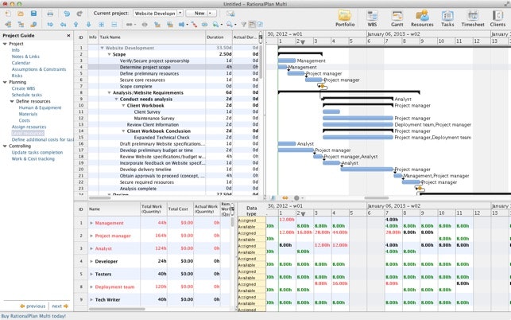Image resolution: width=511 pixels, height=320 pixels.
Task: Save the project with the floppy icon
Action: point(33,14)
